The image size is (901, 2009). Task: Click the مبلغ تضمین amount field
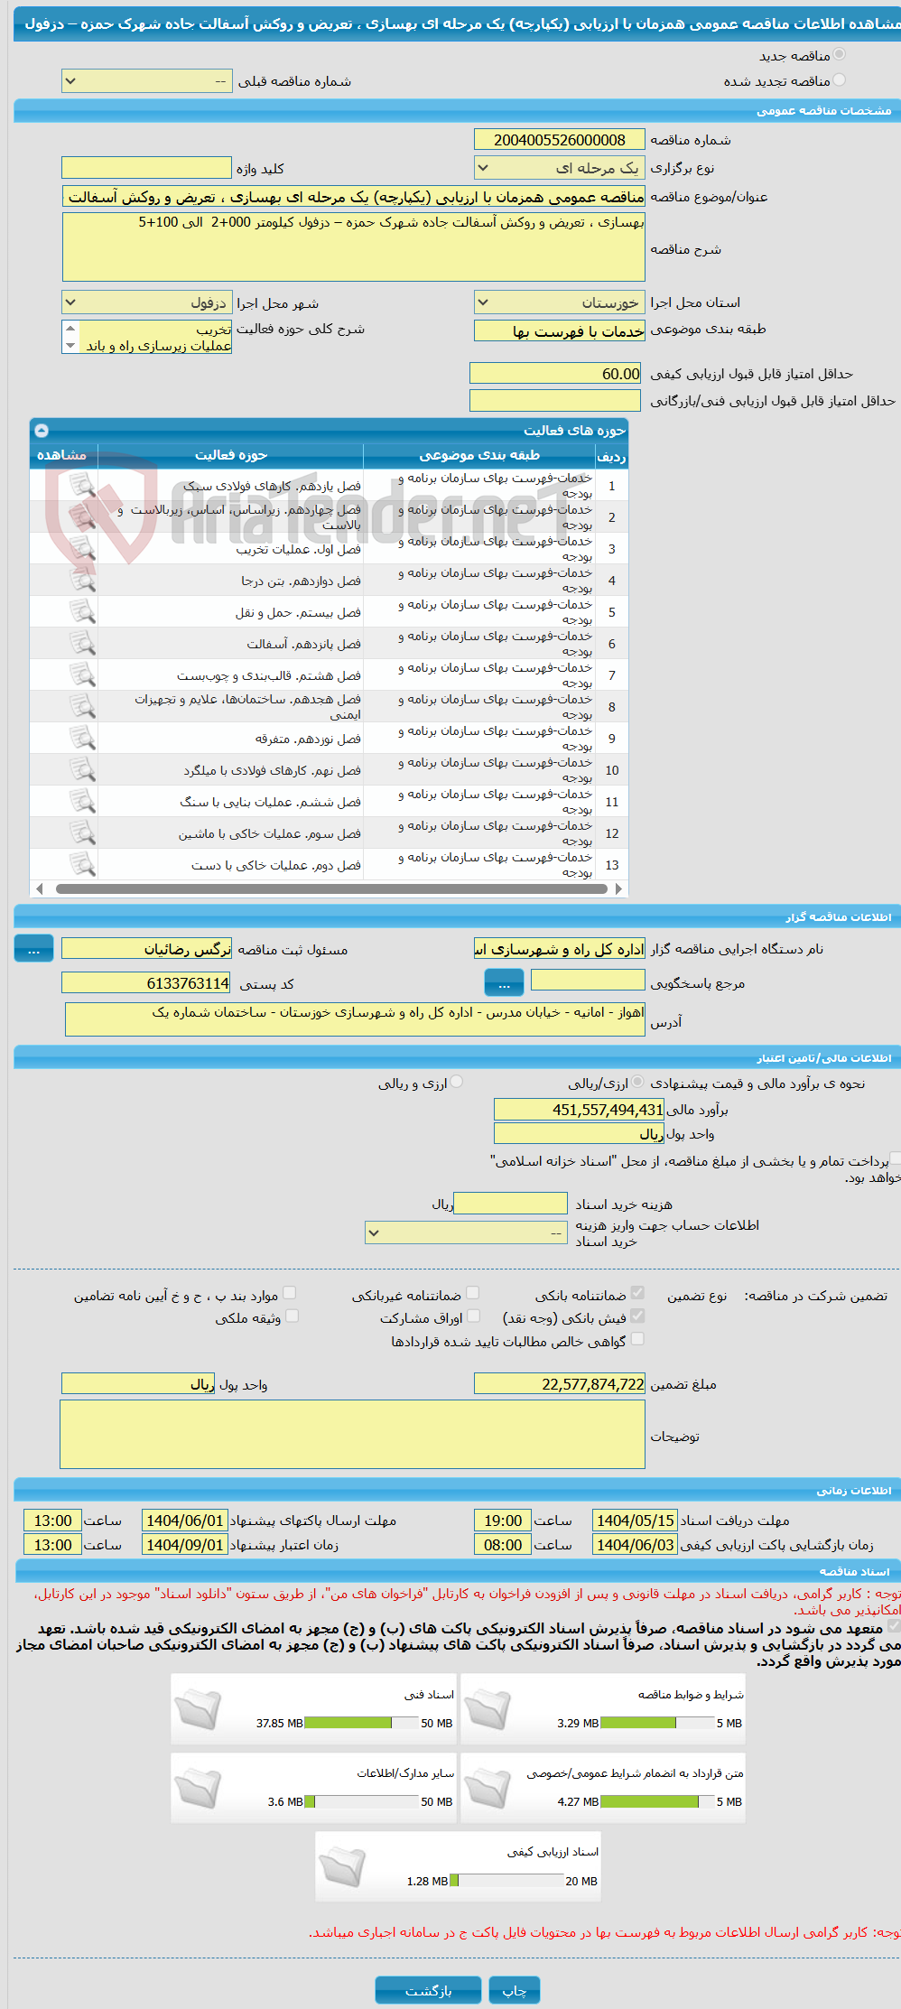(x=560, y=1383)
